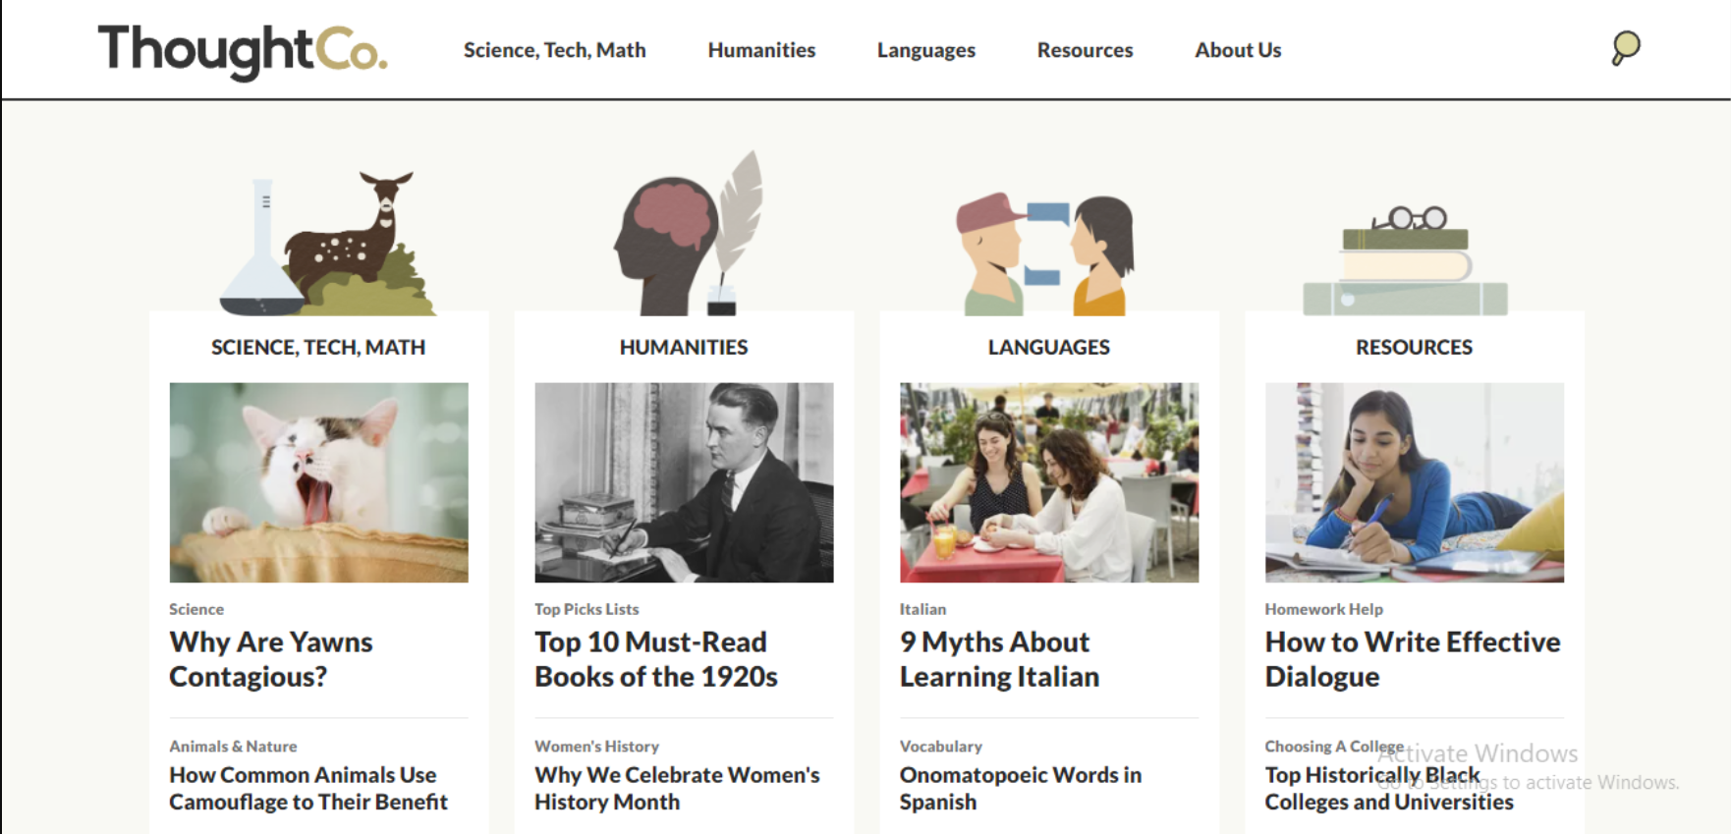Image resolution: width=1731 pixels, height=834 pixels.
Task: Click the SCIENCE, TECH, MATH card heading
Action: 318,347
